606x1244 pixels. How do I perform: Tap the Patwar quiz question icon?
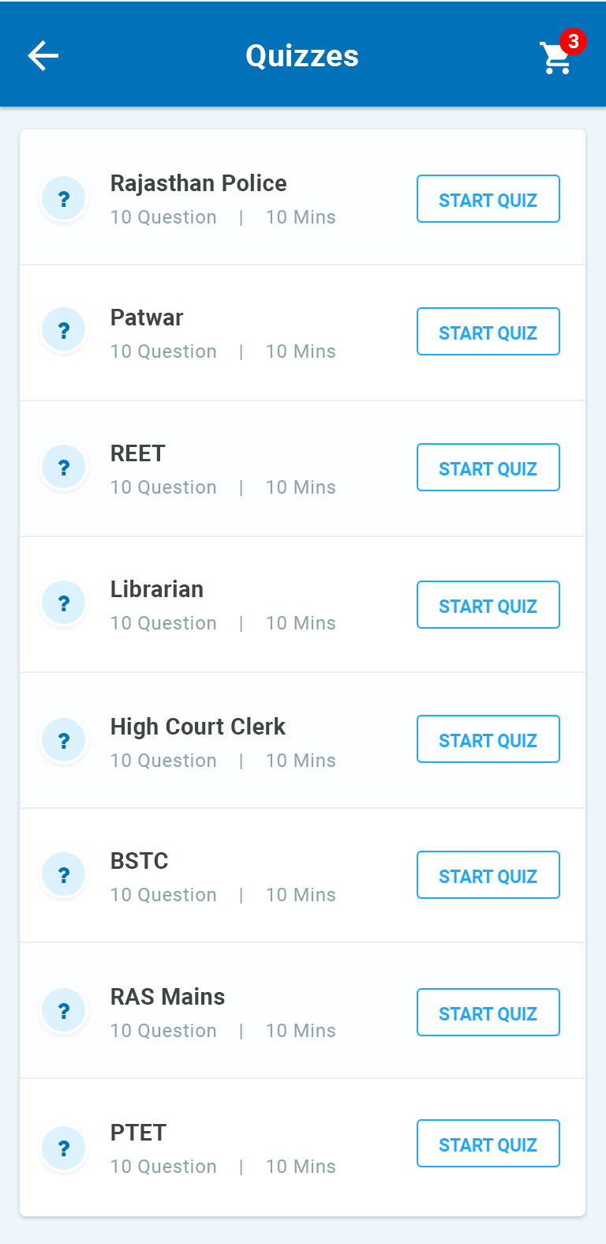click(64, 330)
